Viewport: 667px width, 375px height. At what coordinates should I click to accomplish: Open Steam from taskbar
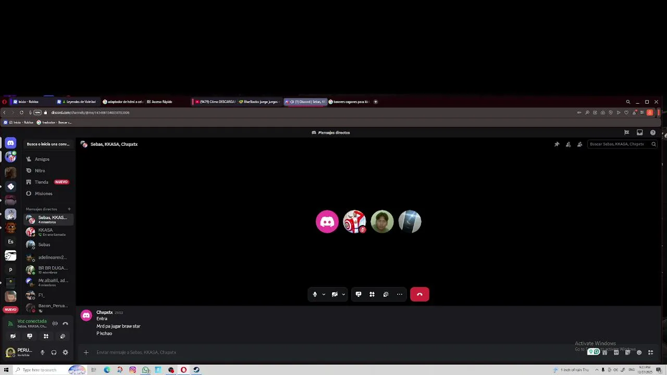click(196, 370)
